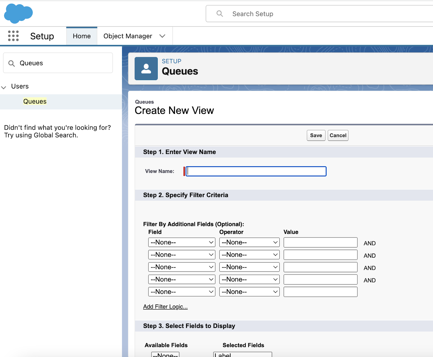
Task: Cancel creating the view
Action: 338,135
